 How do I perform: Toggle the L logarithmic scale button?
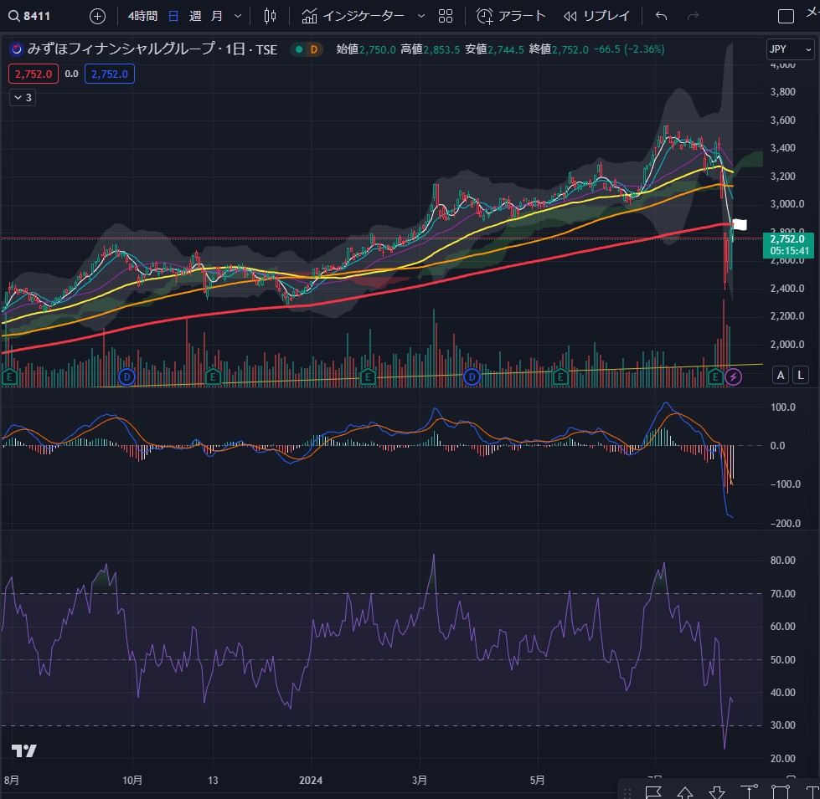point(801,375)
